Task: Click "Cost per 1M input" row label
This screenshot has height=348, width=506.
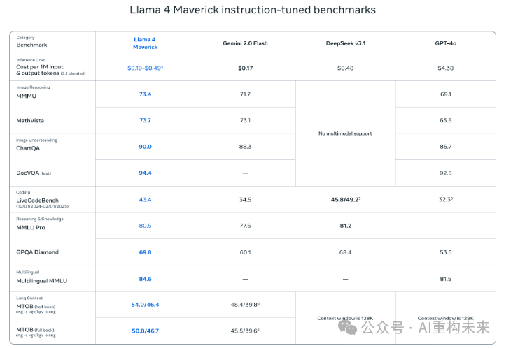Action: coord(40,66)
